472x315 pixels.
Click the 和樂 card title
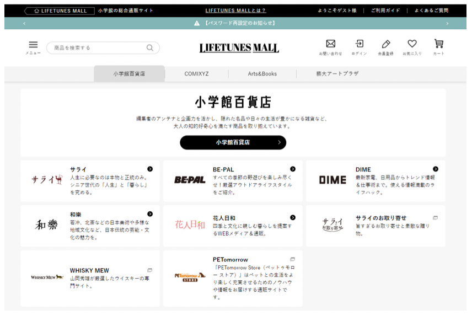click(76, 215)
